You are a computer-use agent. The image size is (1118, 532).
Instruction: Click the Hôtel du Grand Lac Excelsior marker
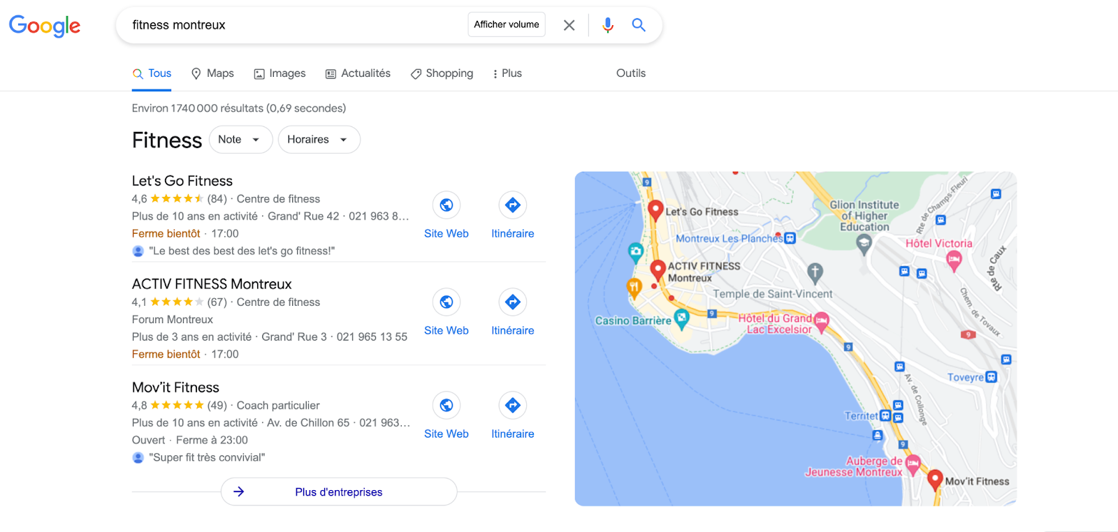pyautogui.click(x=822, y=322)
